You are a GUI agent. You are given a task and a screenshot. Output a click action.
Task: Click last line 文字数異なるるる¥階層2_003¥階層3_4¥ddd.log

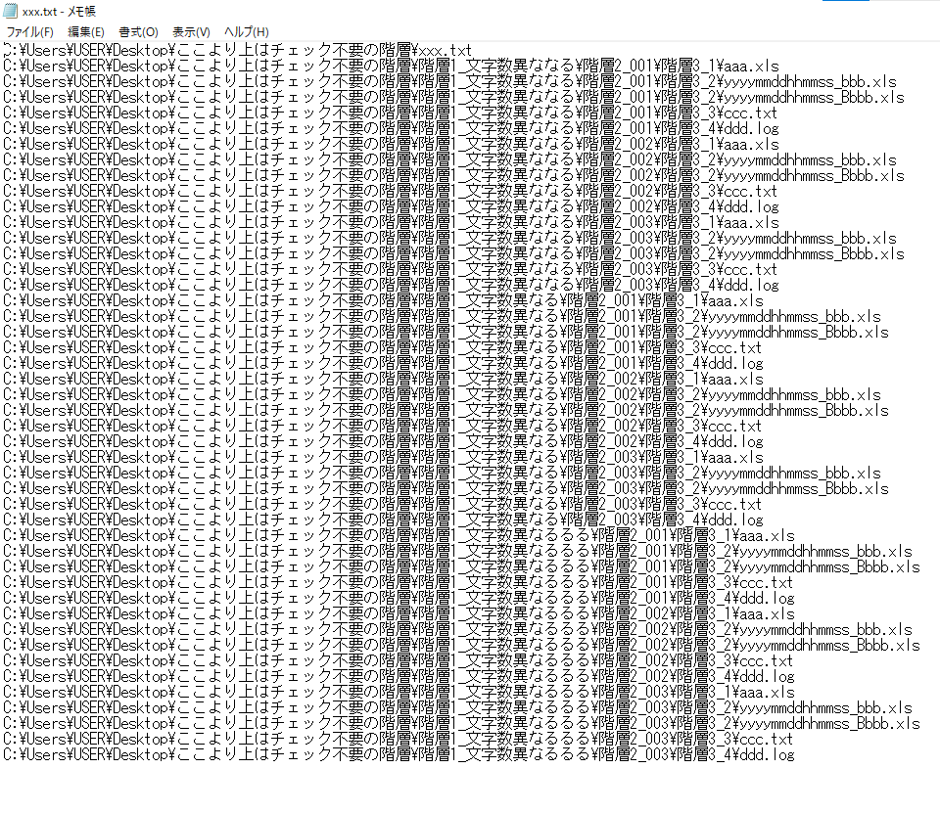click(399, 754)
